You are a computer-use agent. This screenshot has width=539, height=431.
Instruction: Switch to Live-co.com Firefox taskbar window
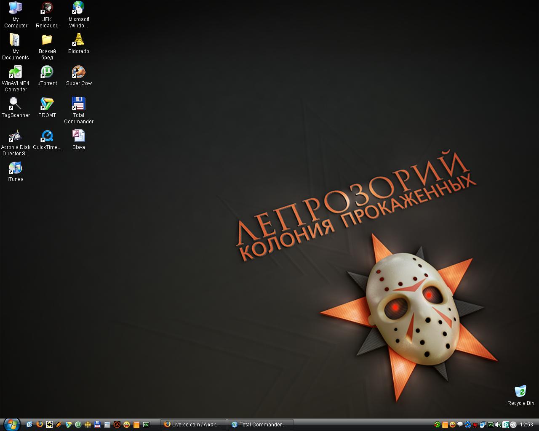click(193, 425)
